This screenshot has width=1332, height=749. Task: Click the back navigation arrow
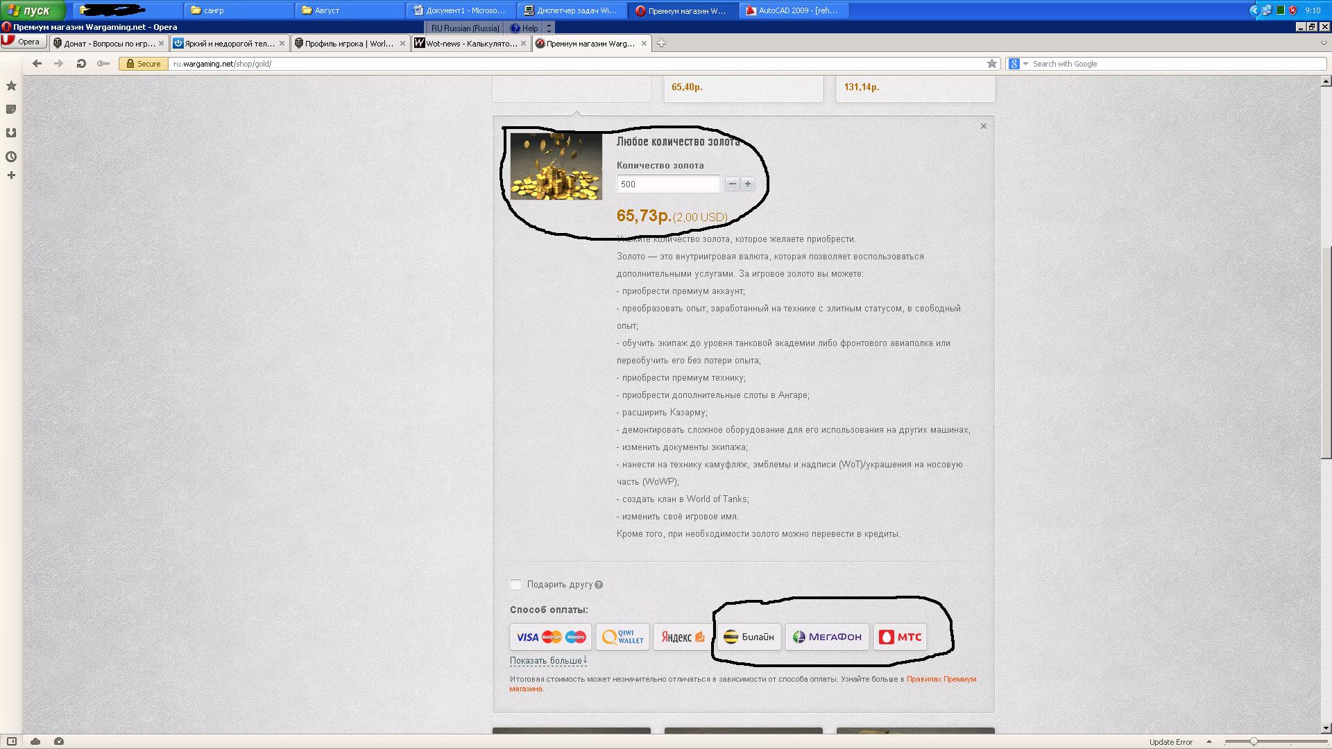pyautogui.click(x=37, y=64)
